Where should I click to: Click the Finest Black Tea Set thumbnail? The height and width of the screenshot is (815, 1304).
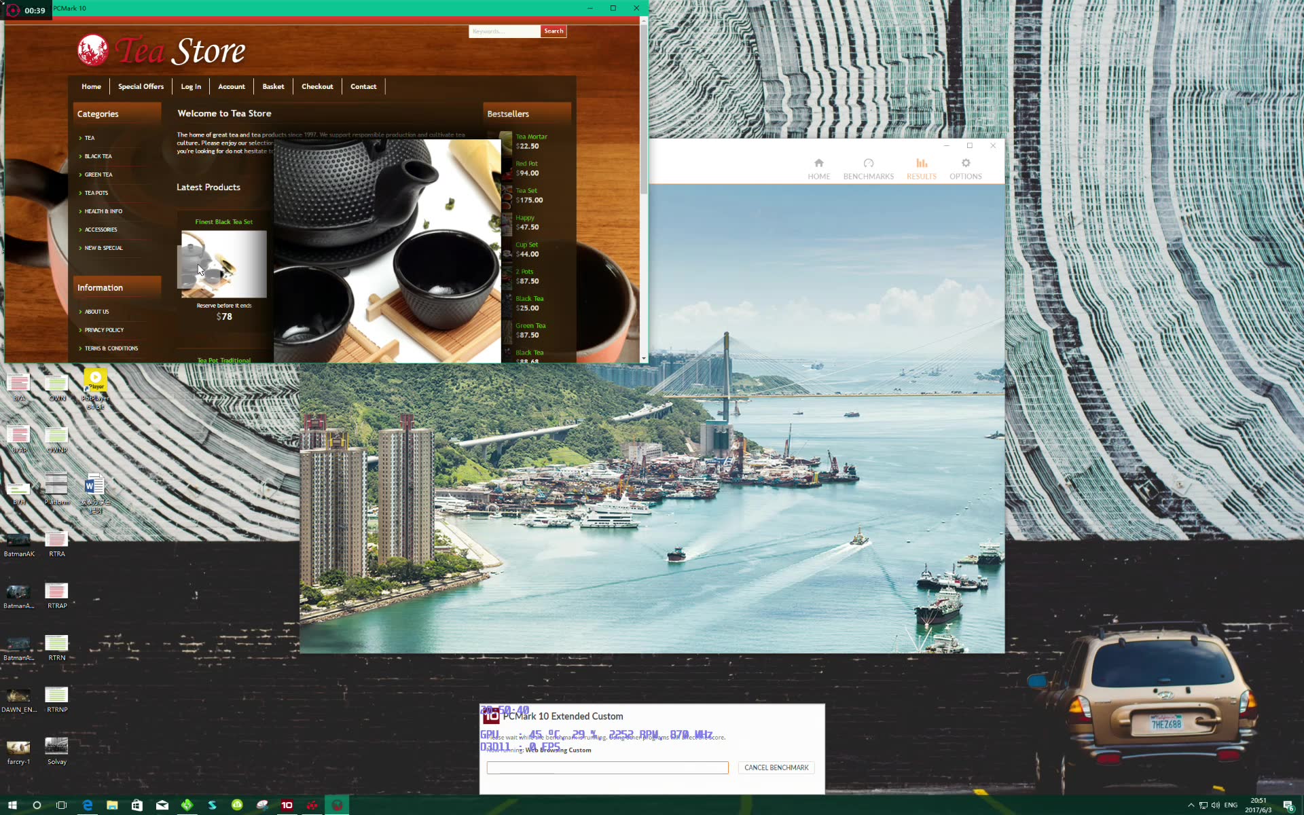[x=223, y=264]
